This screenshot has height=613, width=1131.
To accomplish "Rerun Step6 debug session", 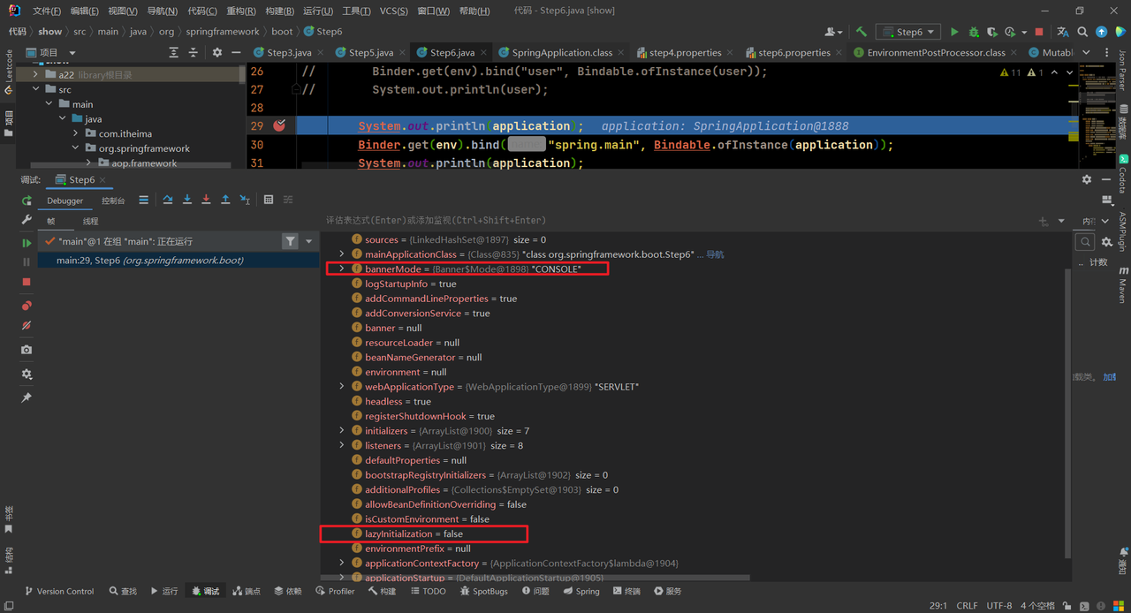I will (x=27, y=201).
